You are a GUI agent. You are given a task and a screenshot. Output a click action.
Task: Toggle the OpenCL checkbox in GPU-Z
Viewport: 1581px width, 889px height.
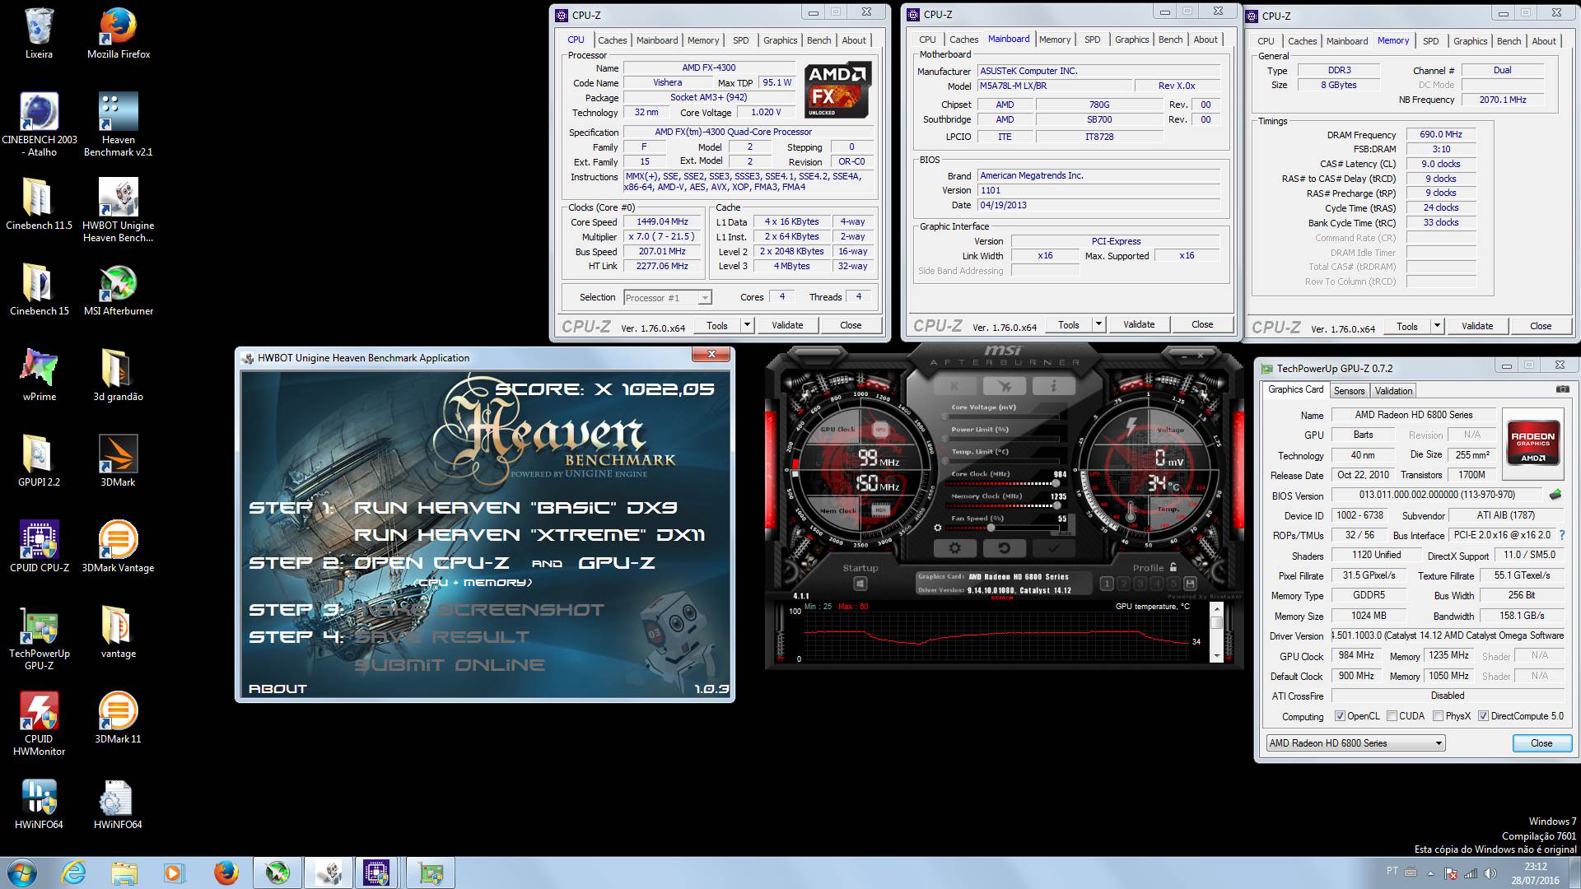[1340, 716]
